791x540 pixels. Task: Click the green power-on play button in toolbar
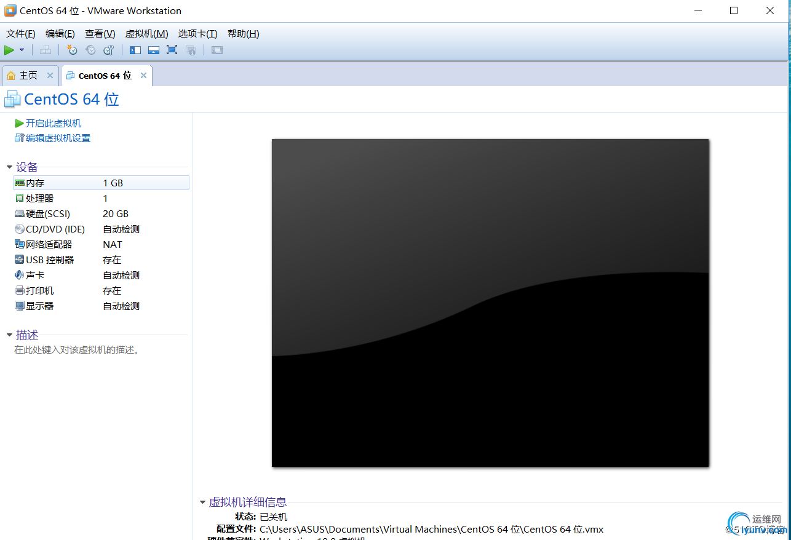9,50
